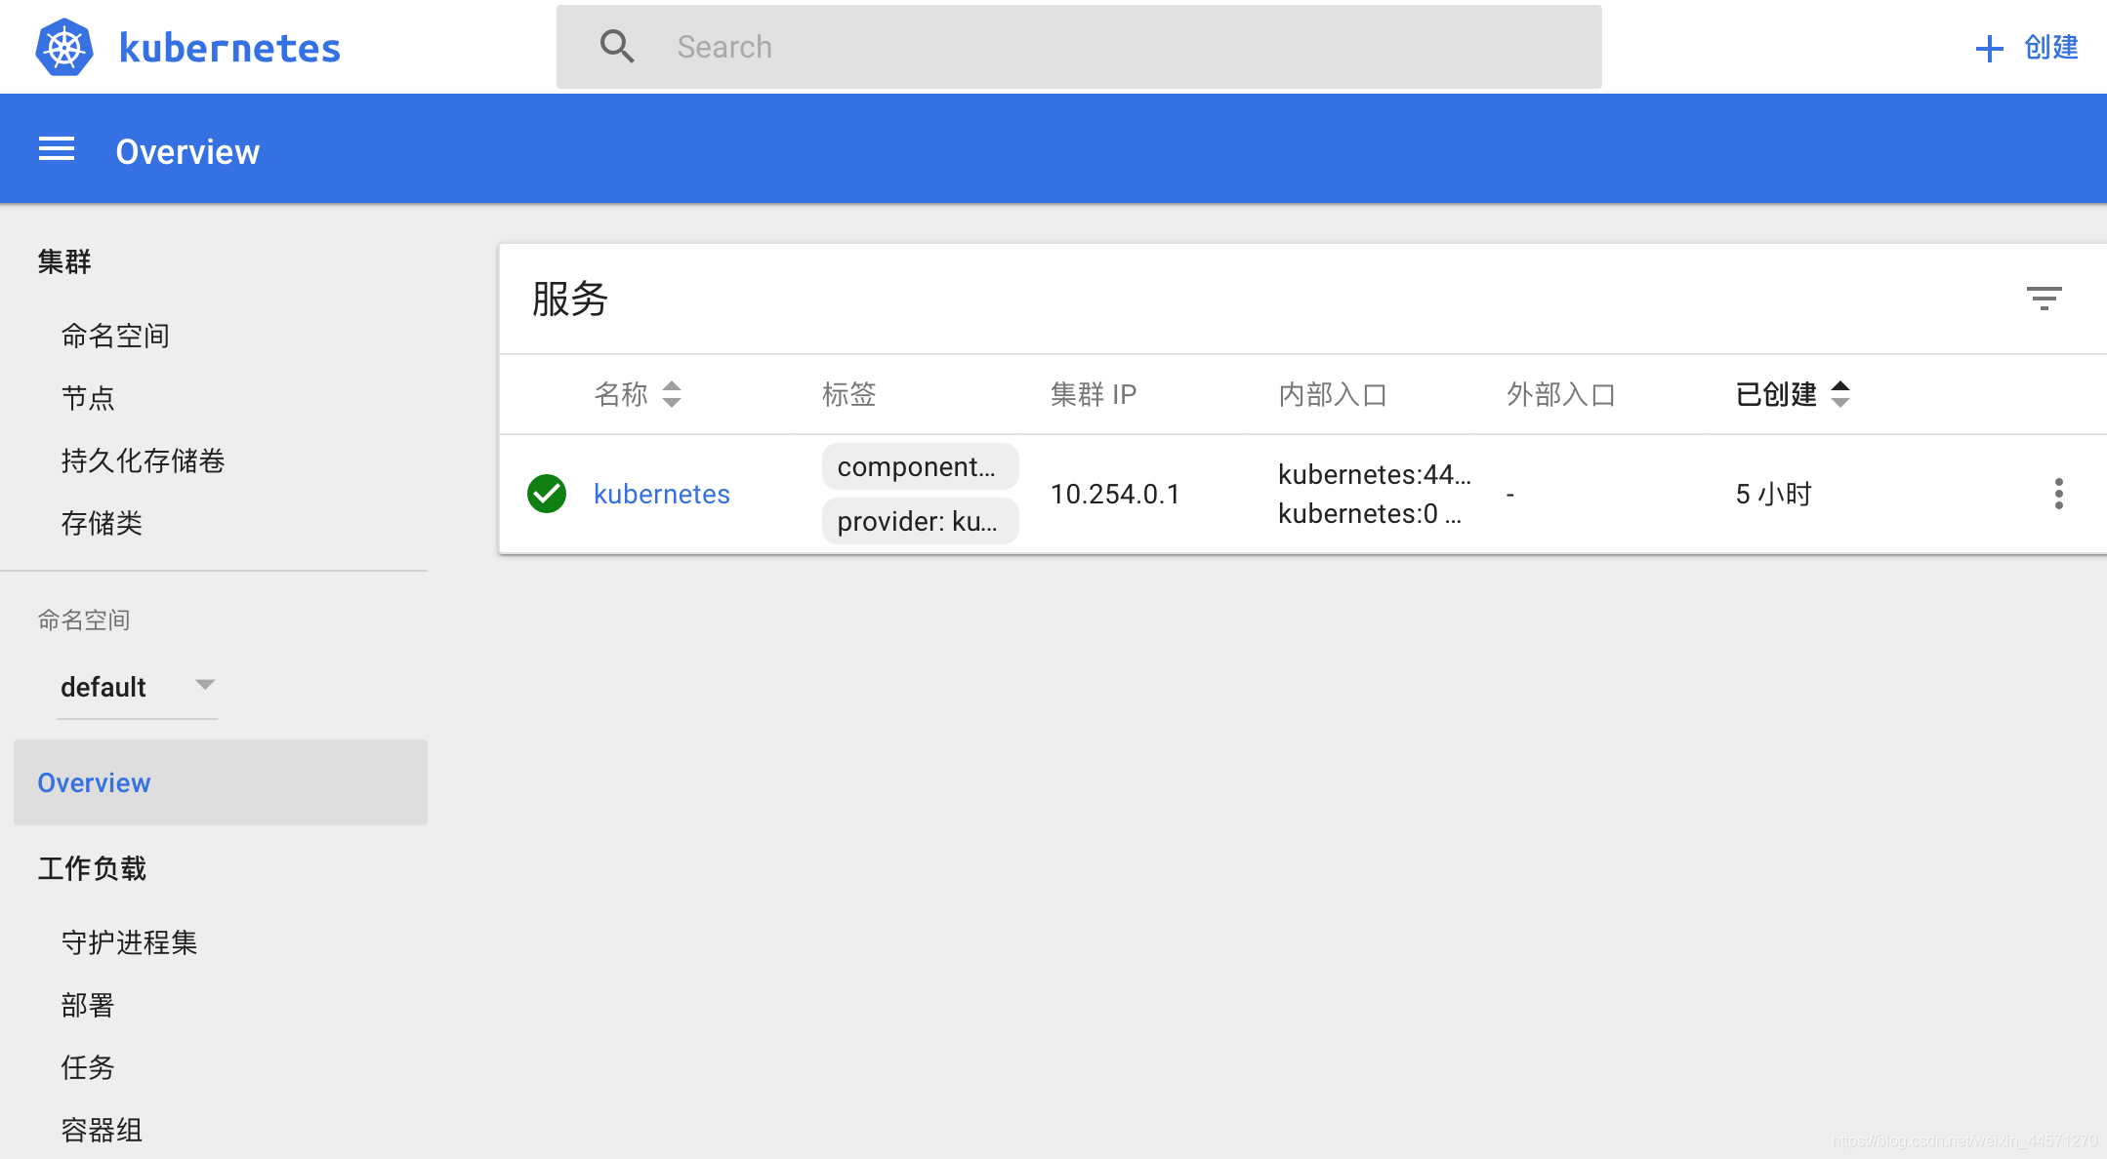
Task: Open 容器组 pods page
Action: click(102, 1130)
